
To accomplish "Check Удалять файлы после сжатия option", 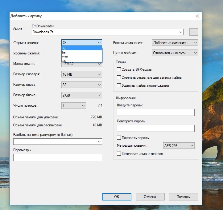I will pos(119,85).
